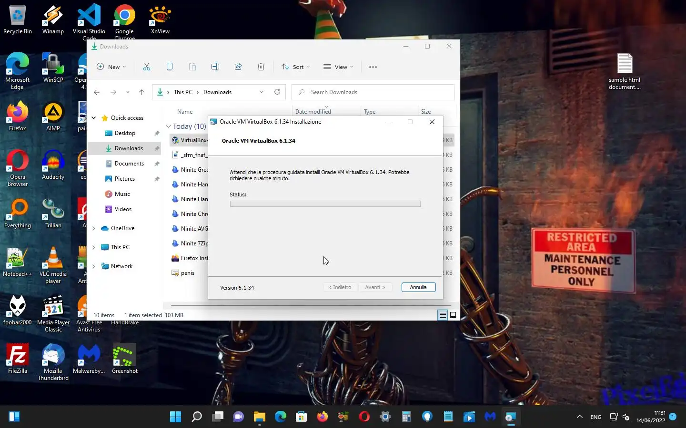Collapse the Today (10) group

point(168,126)
